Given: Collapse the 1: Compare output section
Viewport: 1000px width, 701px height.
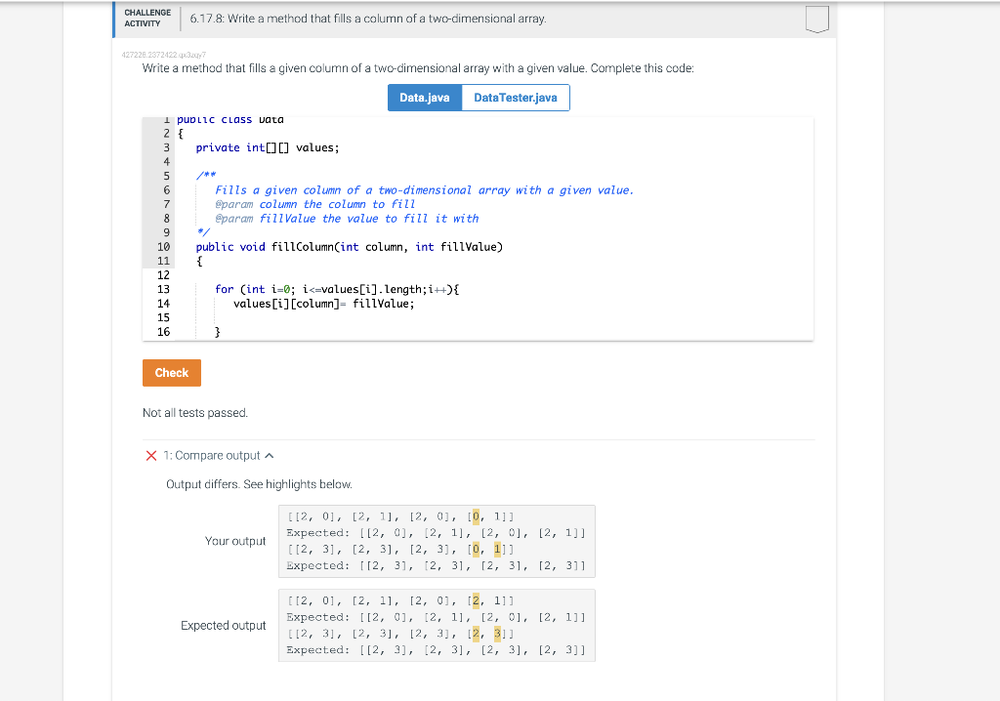Looking at the screenshot, I should (270, 455).
